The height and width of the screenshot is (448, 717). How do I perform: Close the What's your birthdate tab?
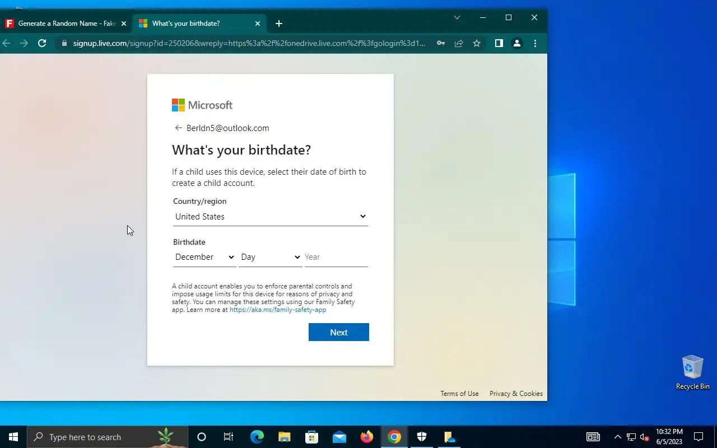[x=258, y=24]
